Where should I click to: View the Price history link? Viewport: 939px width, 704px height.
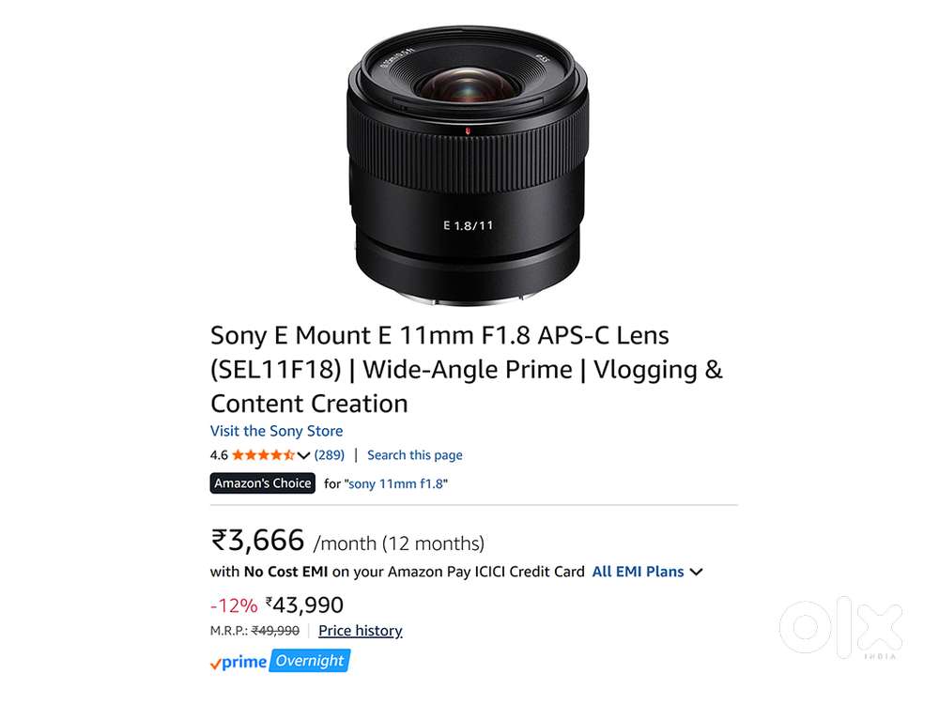[x=360, y=631]
